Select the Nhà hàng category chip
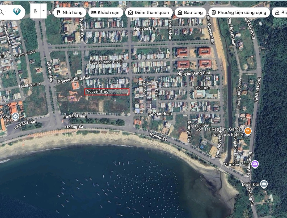The image size is (287, 218). [70, 12]
